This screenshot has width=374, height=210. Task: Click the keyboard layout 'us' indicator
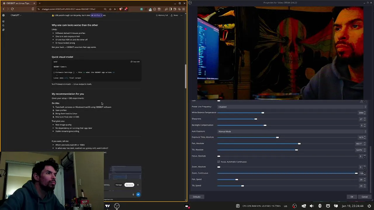click(285, 206)
